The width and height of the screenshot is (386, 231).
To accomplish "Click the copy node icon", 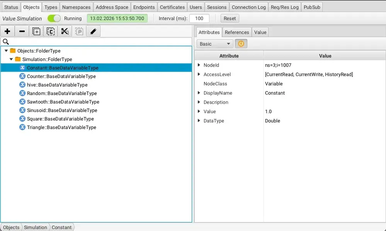I will pyautogui.click(x=51, y=31).
